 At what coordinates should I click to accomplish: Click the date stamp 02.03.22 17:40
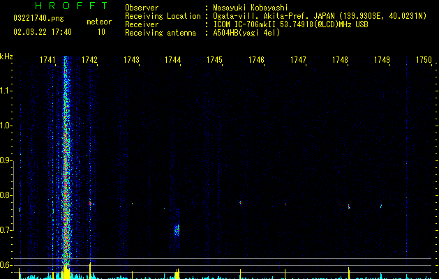pos(43,32)
